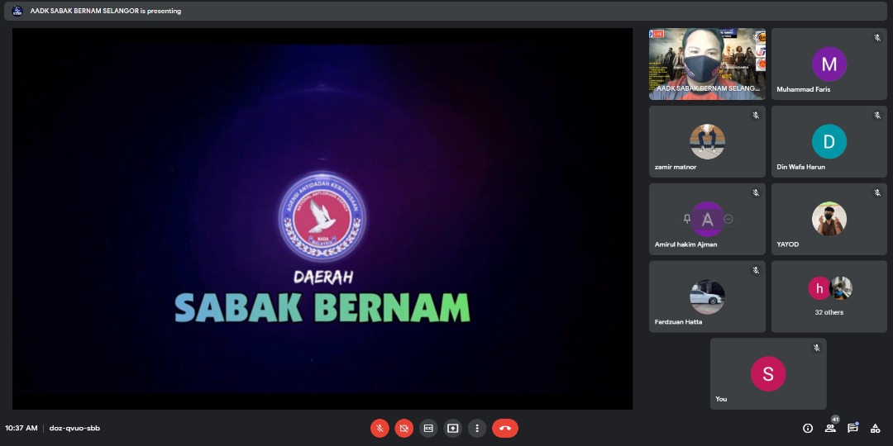This screenshot has width=893, height=446.
Task: Click 'AADK SABAK BERNAM SELANGOR is presenting' text
Action: coord(105,11)
